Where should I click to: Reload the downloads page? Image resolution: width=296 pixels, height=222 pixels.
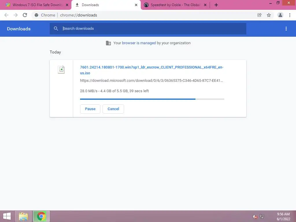25,15
